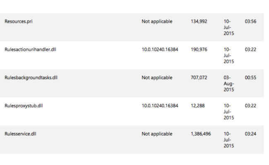Select the Resources.pri file name
269x165 pixels.
coord(19,21)
